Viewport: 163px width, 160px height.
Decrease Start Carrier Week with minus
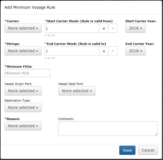(113, 28)
